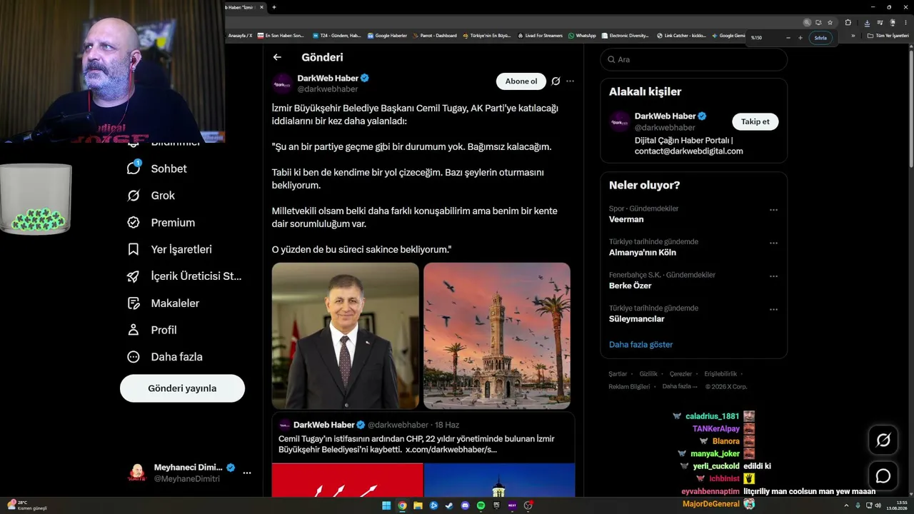Open the Tüm Yer İşaretleri folder
Viewport: 914px width, 514px height.
[x=888, y=36]
